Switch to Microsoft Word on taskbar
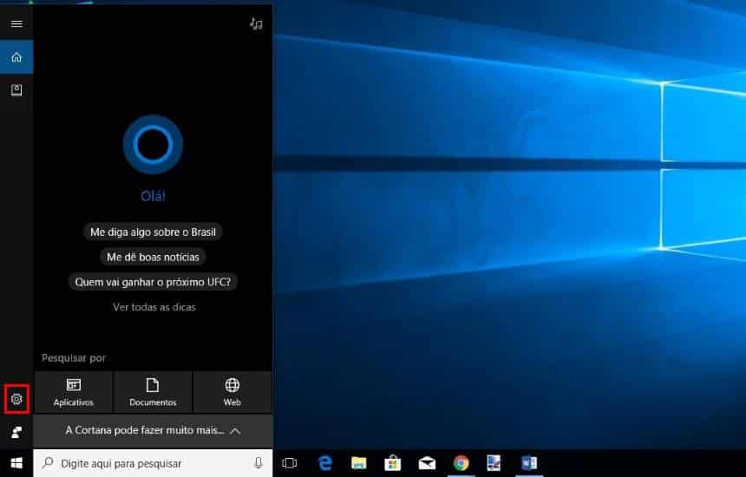This screenshot has height=477, width=746. click(529, 463)
